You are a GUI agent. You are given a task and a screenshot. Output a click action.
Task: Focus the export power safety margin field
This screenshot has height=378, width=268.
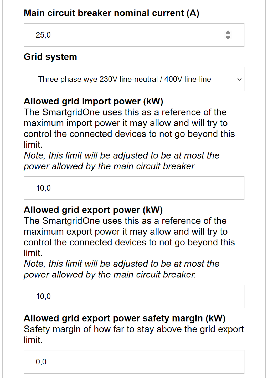pyautogui.click(x=134, y=361)
